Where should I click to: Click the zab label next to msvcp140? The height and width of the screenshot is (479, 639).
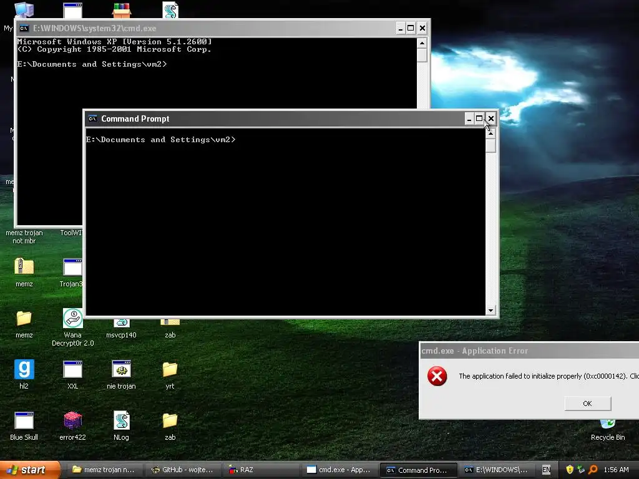[x=170, y=335]
